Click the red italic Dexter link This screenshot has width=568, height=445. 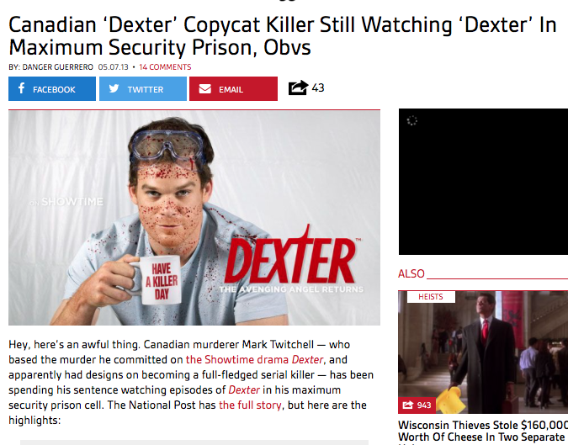coord(244,390)
